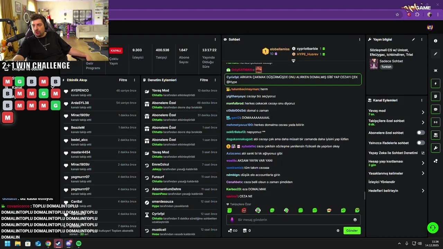The image size is (443, 249).
Task: Click unban icon next to EmreOzkul
Action: (x=147, y=166)
